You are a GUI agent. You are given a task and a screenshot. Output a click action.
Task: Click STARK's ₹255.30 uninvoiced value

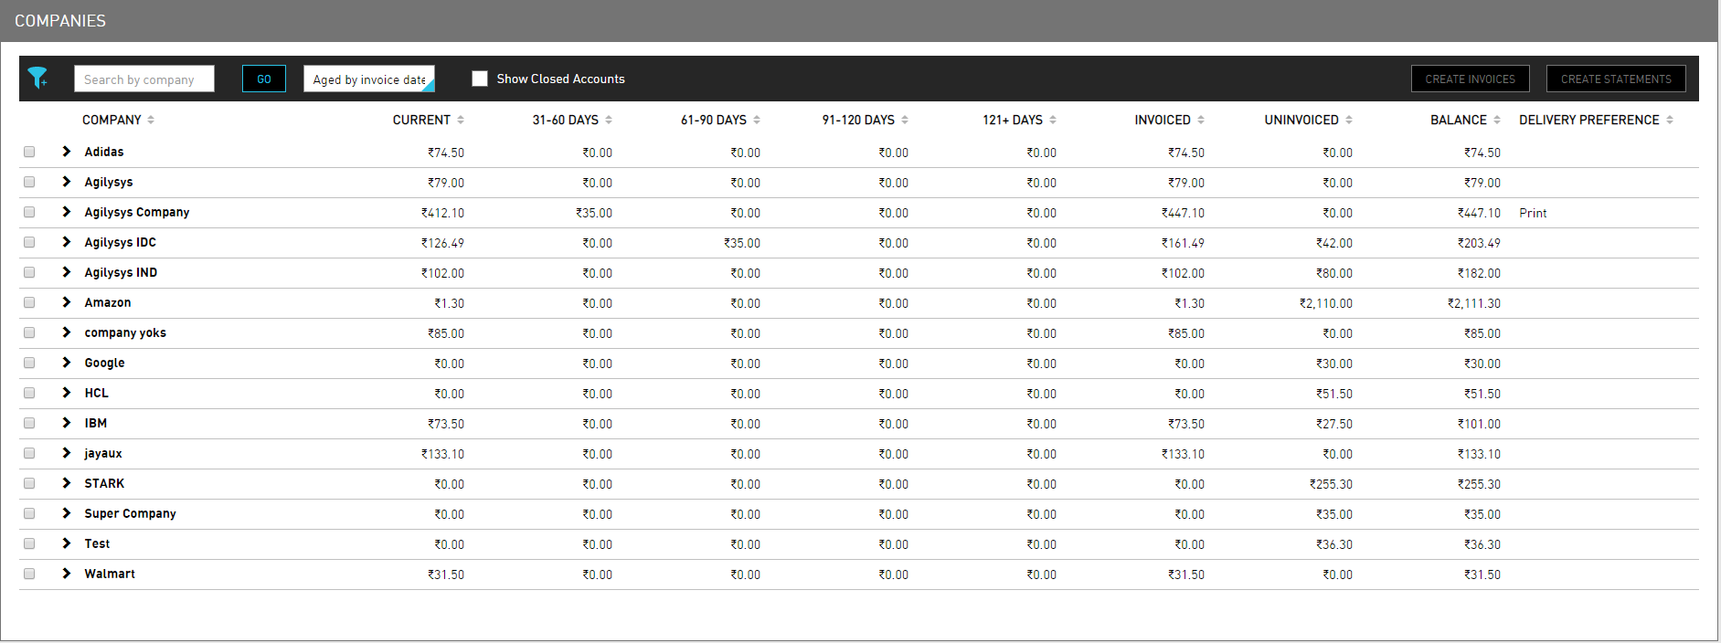(1331, 484)
